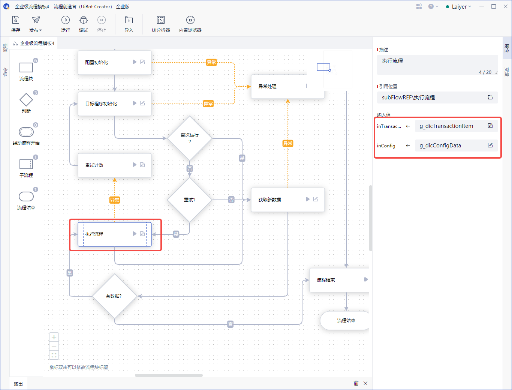512x390 pixels.
Task: Click the 异常 label above 获取新数据
Action: pyautogui.click(x=288, y=143)
